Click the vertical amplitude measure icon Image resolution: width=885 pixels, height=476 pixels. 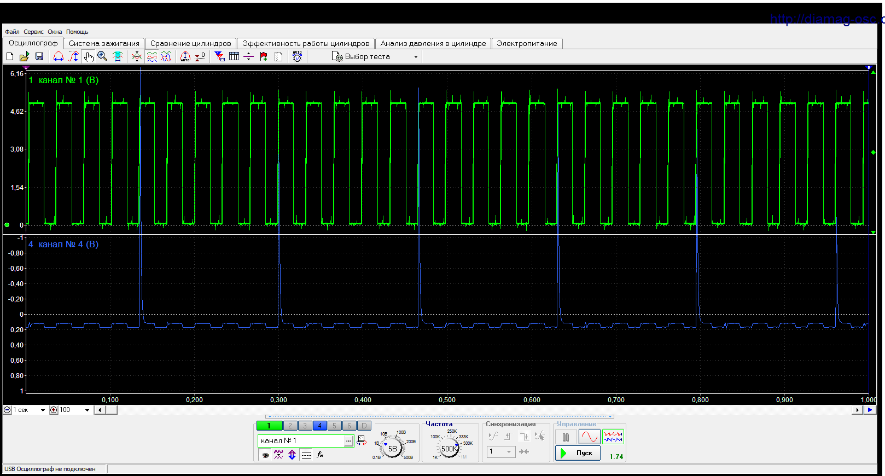73,56
